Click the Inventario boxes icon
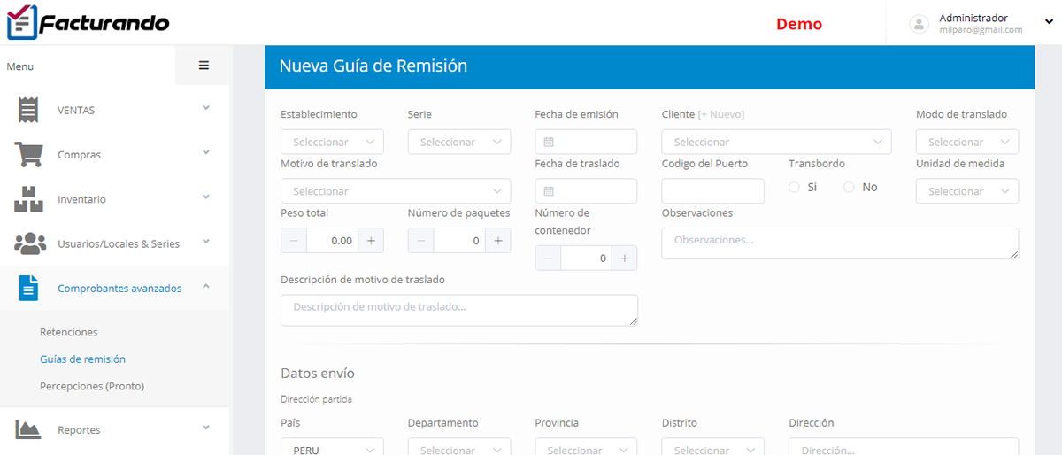This screenshot has height=455, width=1062. 28,199
